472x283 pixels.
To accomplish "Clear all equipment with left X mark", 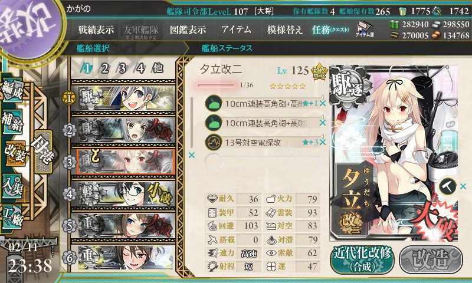I will pyautogui.click(x=191, y=155).
